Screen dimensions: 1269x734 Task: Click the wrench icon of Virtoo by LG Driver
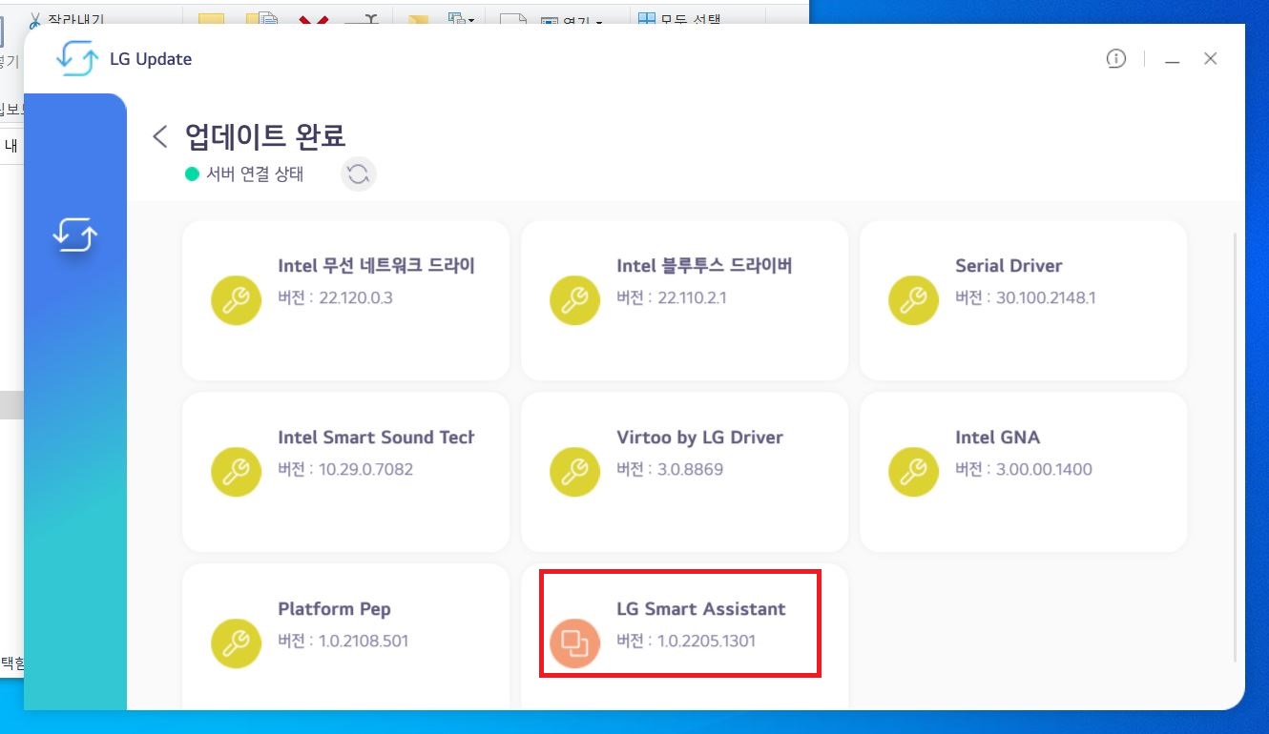tap(574, 471)
